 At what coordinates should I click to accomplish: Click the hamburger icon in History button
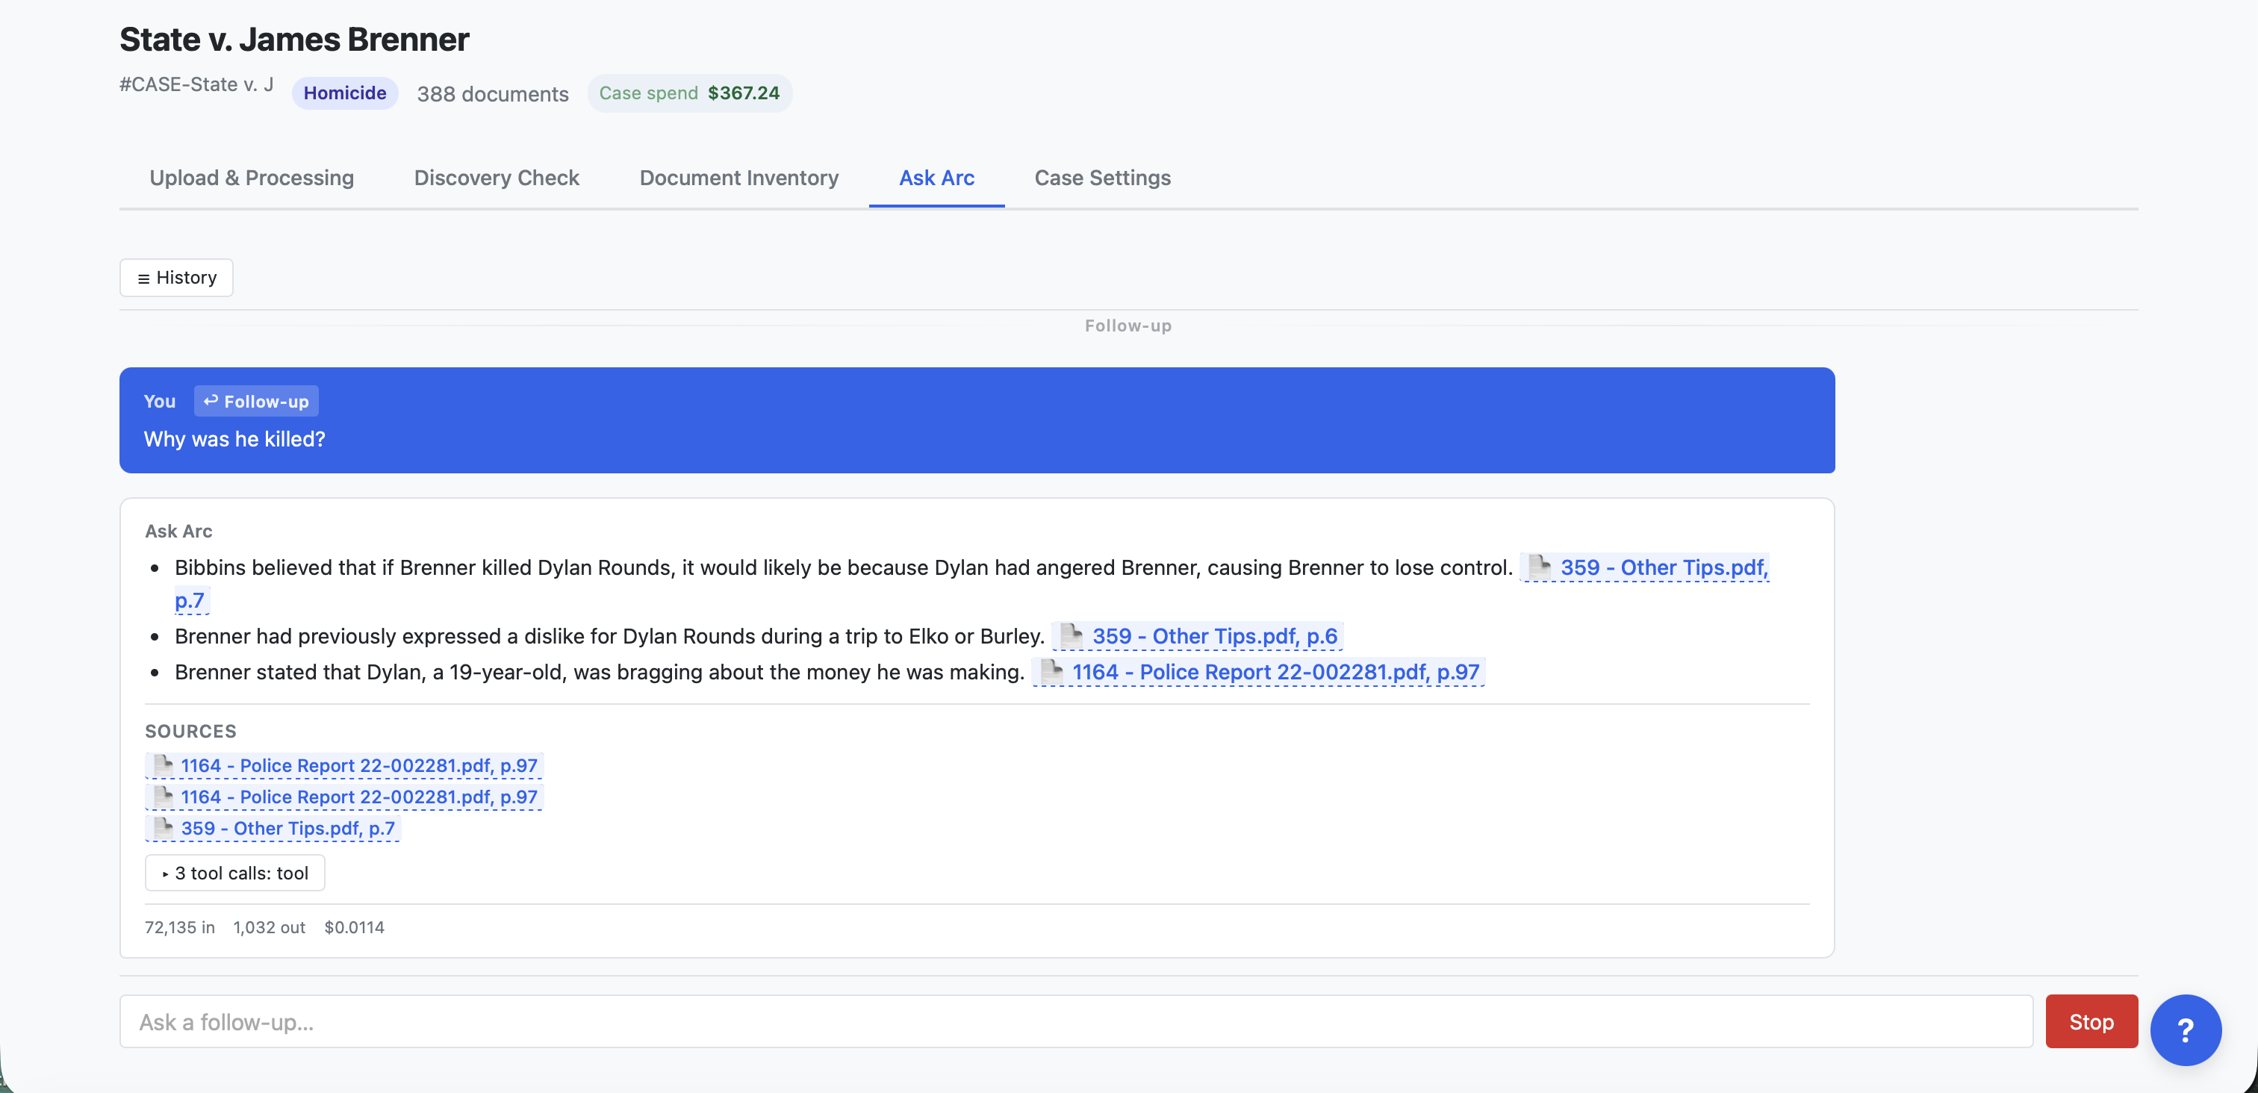[144, 278]
